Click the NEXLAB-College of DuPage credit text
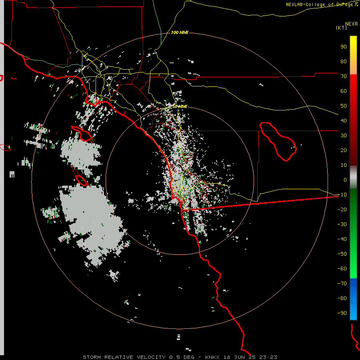The width and height of the screenshot is (360, 360). point(322,4)
